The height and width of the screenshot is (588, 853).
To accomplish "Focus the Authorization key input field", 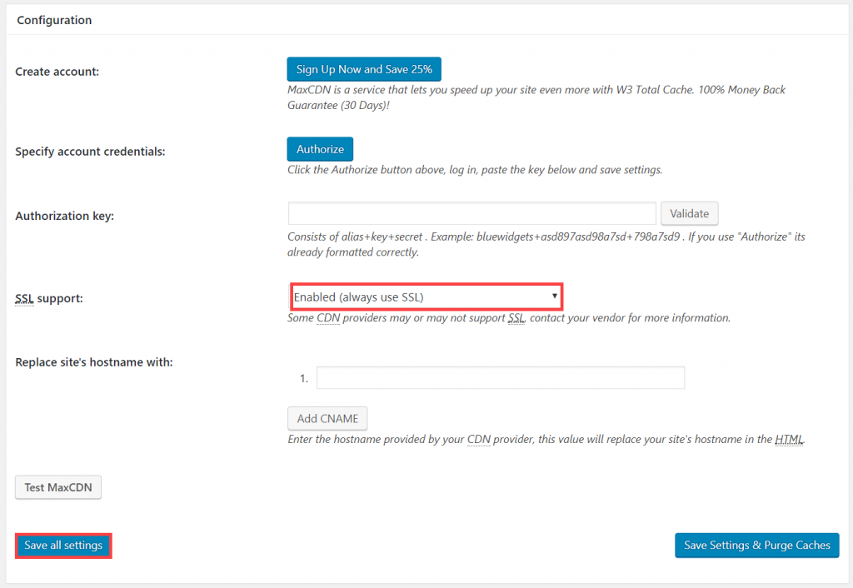I will click(x=471, y=213).
